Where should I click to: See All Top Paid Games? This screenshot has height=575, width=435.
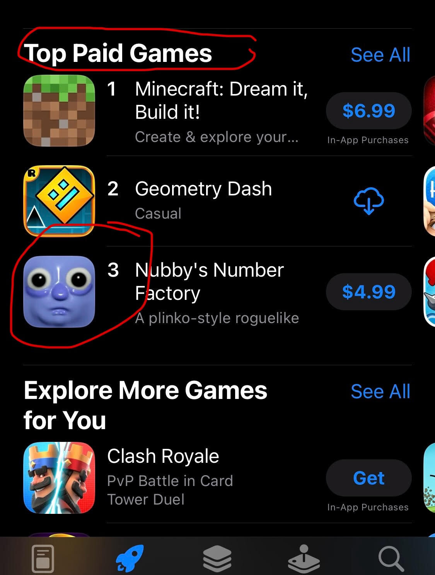click(x=380, y=55)
